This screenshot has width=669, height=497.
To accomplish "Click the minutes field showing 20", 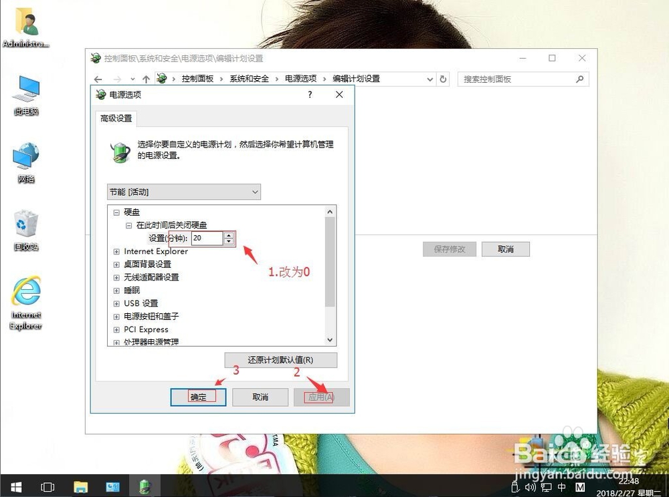I will 207,238.
